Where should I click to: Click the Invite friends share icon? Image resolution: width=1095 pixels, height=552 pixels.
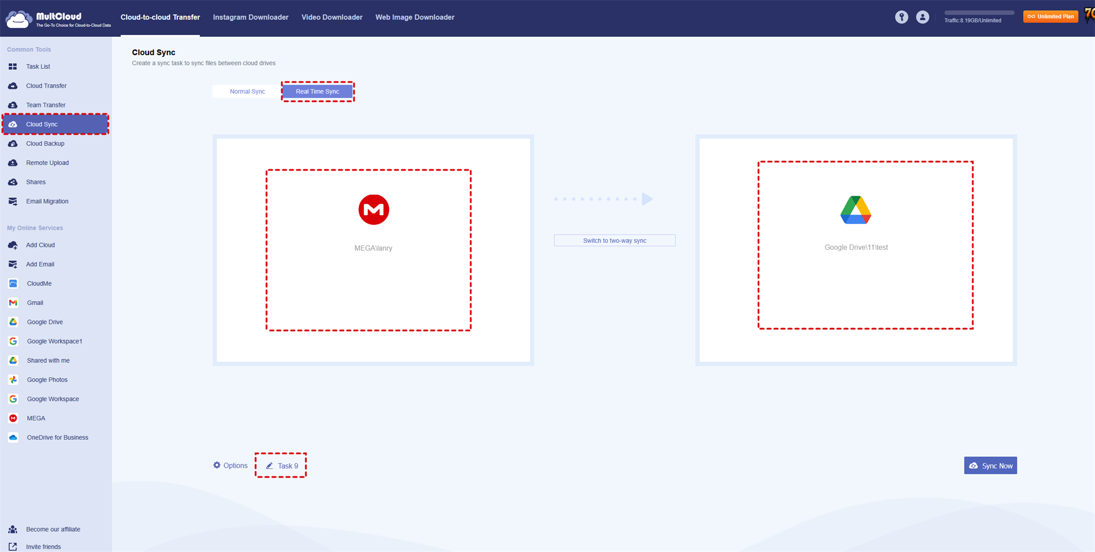pyautogui.click(x=13, y=547)
